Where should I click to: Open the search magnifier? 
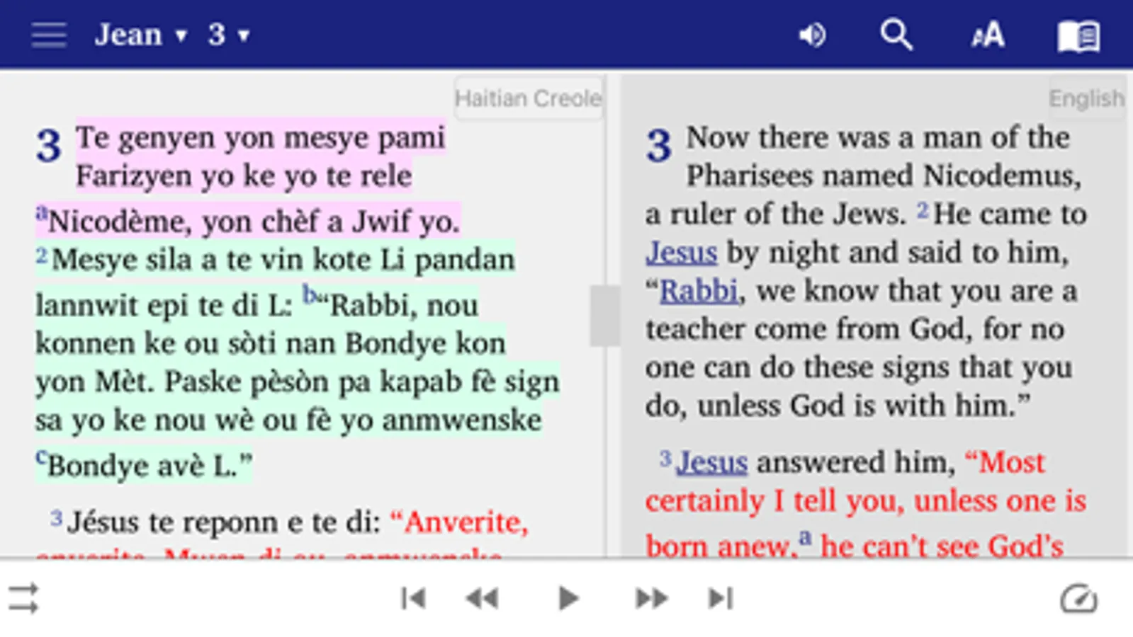tap(896, 35)
